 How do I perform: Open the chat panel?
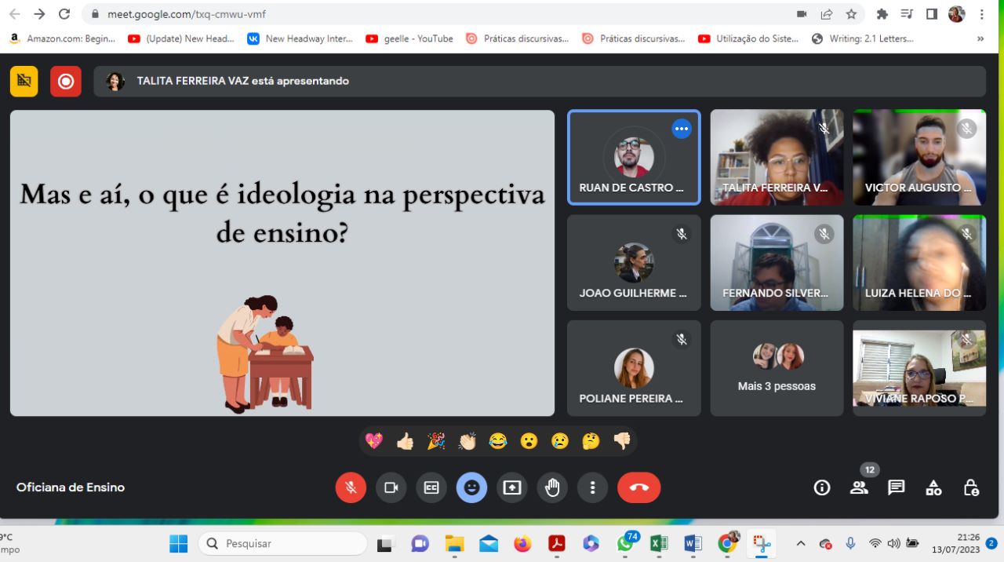click(897, 487)
